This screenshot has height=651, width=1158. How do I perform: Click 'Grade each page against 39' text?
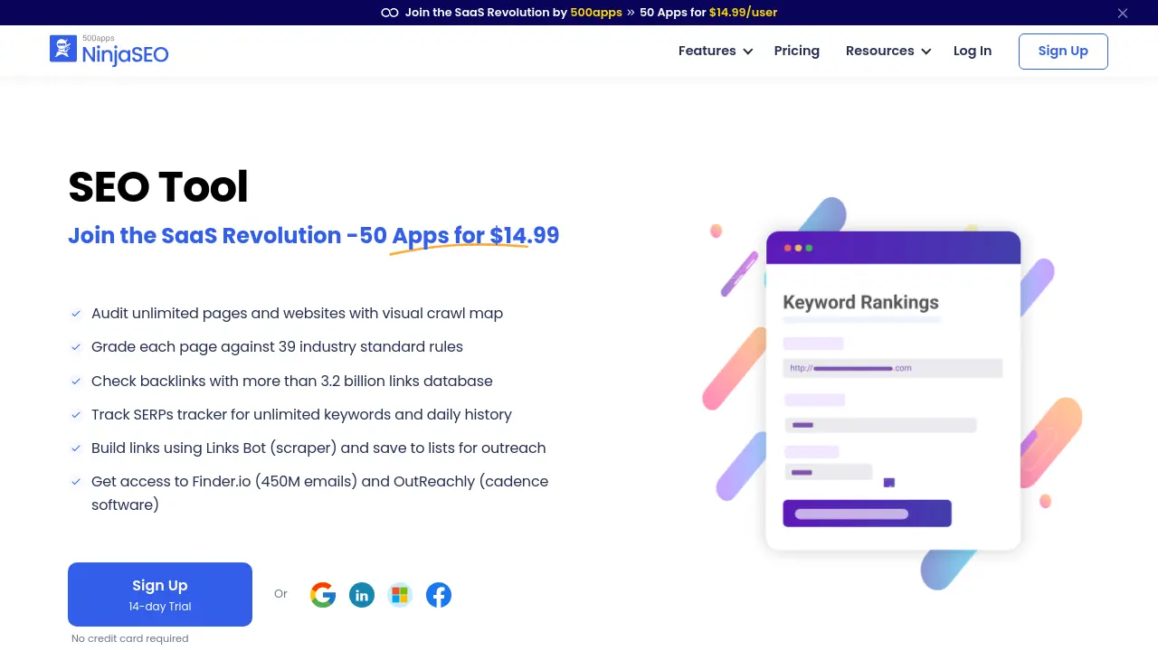[x=277, y=346]
